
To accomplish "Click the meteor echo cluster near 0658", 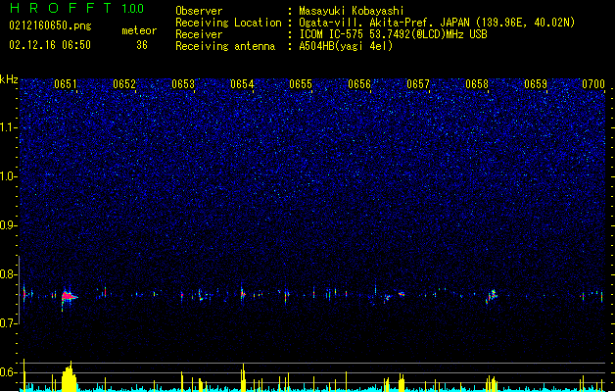I will coord(492,296).
